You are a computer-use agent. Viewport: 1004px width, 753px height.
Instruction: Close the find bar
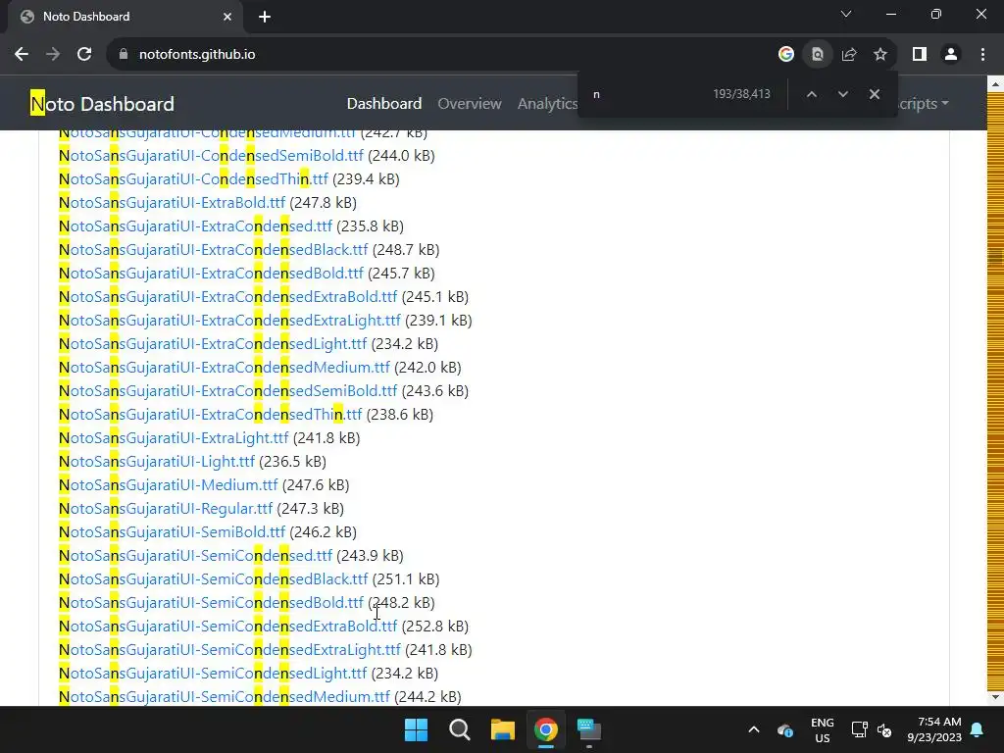tap(874, 94)
